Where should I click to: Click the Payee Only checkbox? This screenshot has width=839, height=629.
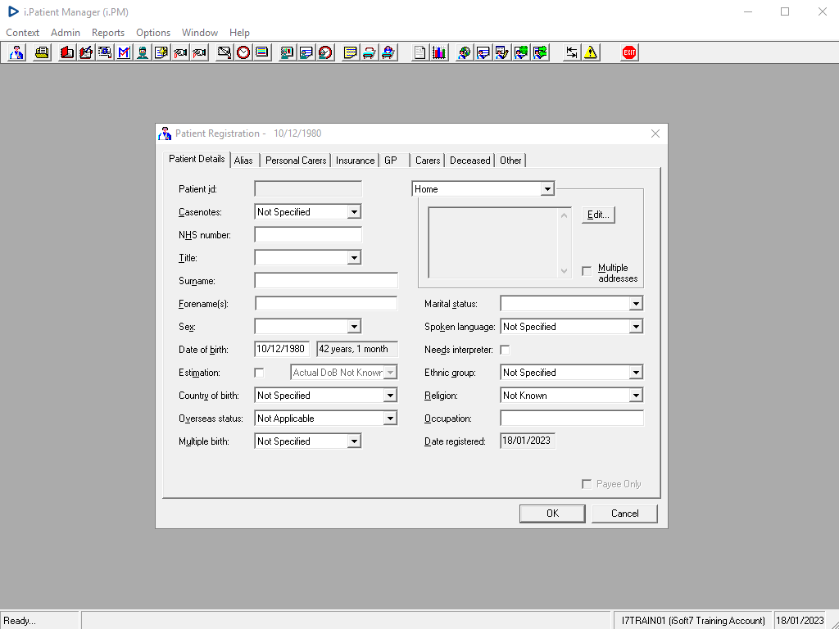tap(587, 484)
